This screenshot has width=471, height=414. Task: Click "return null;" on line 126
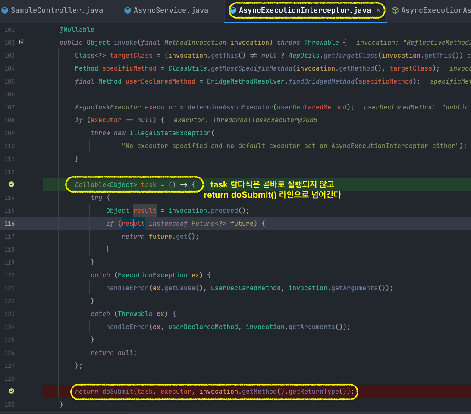113,353
